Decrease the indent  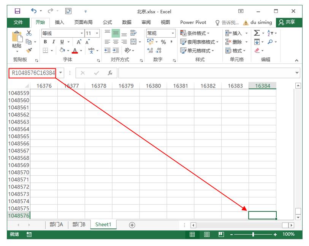[108, 51]
